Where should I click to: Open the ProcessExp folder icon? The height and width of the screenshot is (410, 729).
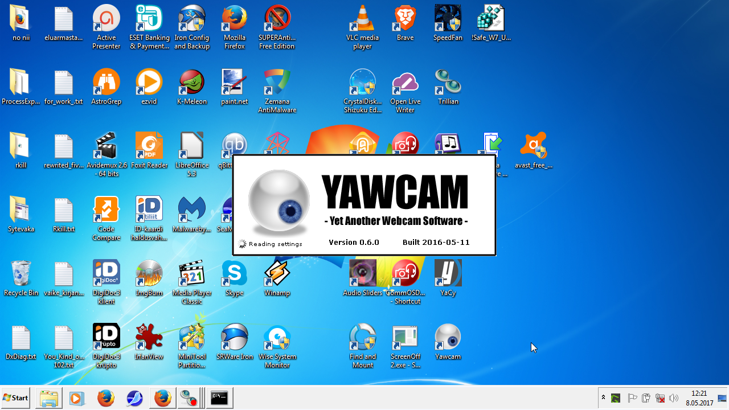tap(21, 87)
